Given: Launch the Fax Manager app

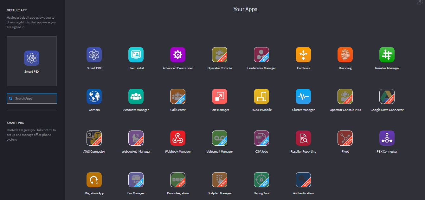Looking at the screenshot, I should pyautogui.click(x=136, y=180).
